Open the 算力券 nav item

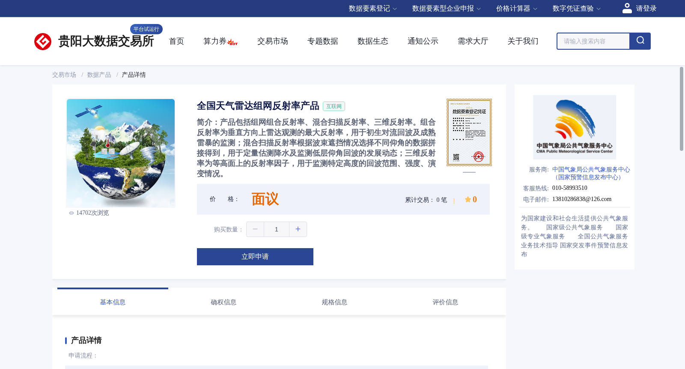(x=215, y=41)
